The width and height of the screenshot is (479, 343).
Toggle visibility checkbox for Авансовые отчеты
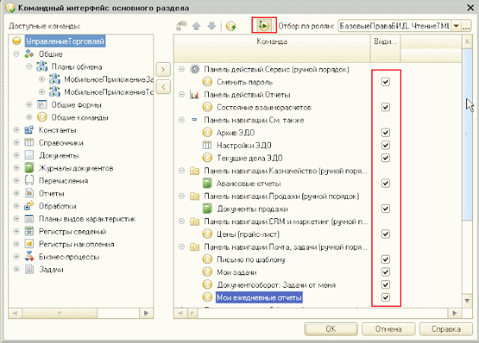(385, 183)
